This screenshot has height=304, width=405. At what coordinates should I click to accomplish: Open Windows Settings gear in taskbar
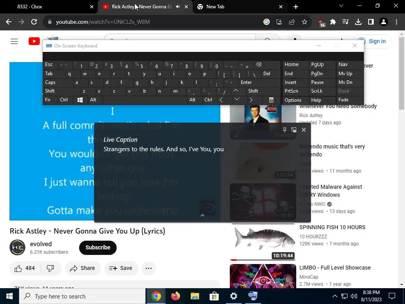pyautogui.click(x=233, y=296)
